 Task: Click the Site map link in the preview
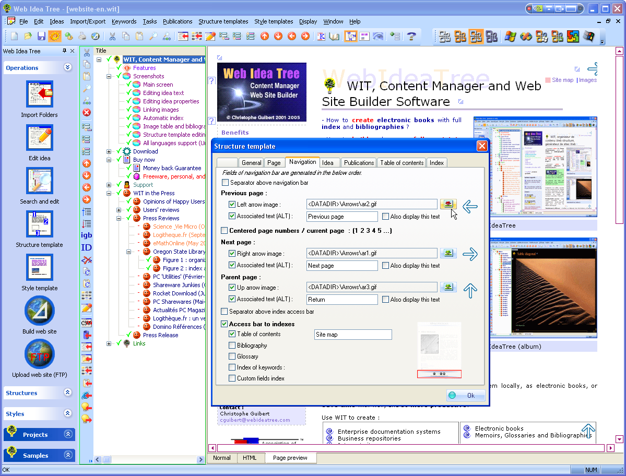pyautogui.click(x=563, y=80)
